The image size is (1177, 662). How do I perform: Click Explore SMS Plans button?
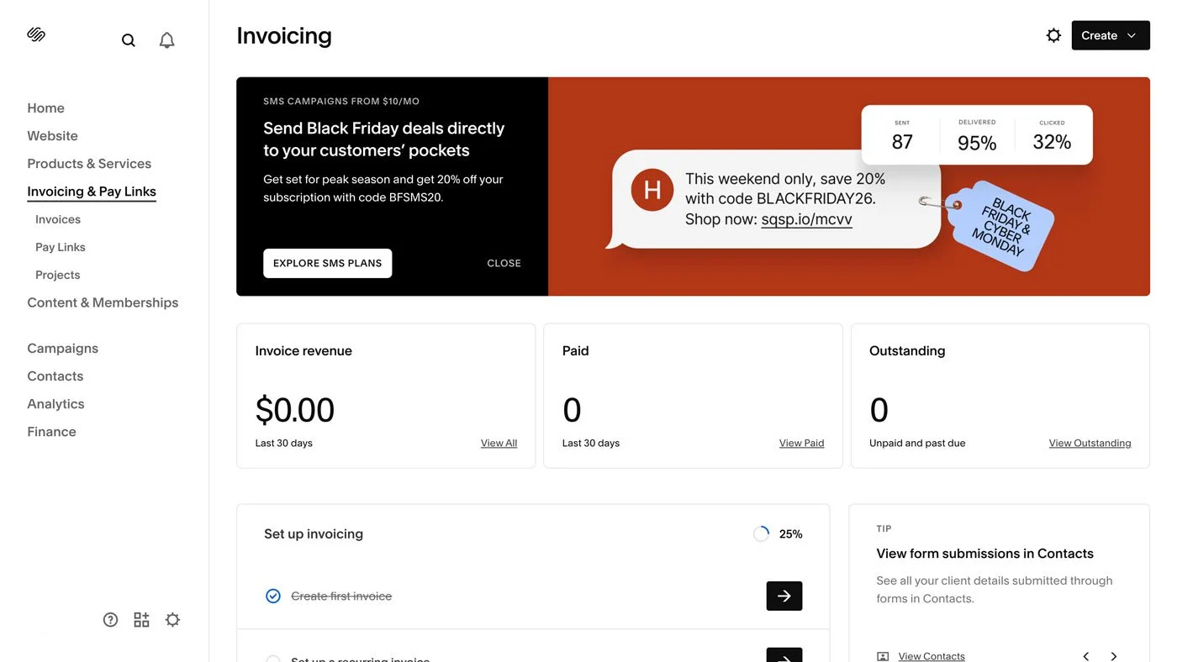pyautogui.click(x=327, y=263)
